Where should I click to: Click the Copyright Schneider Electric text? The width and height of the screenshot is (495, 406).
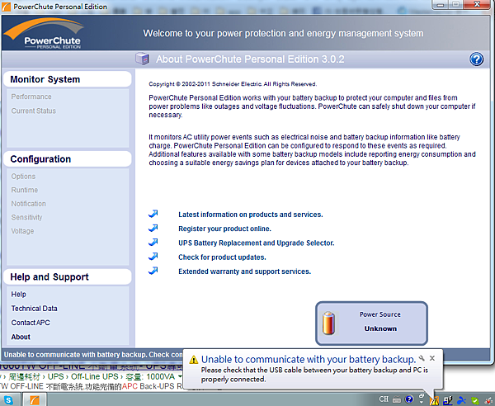pyautogui.click(x=233, y=84)
